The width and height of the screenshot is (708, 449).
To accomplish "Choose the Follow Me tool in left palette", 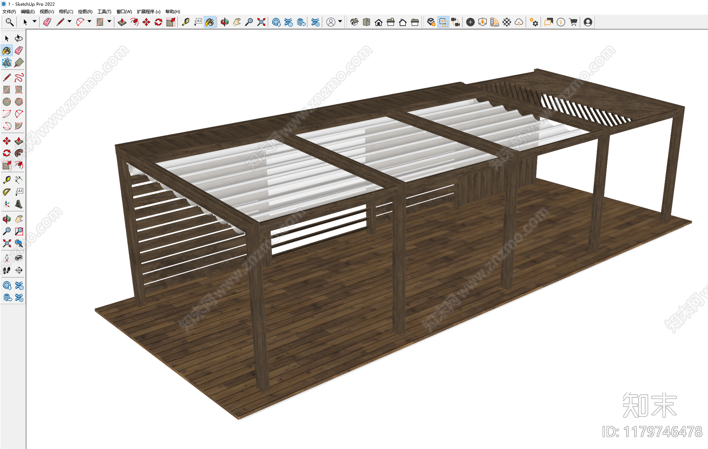I will coord(19,153).
